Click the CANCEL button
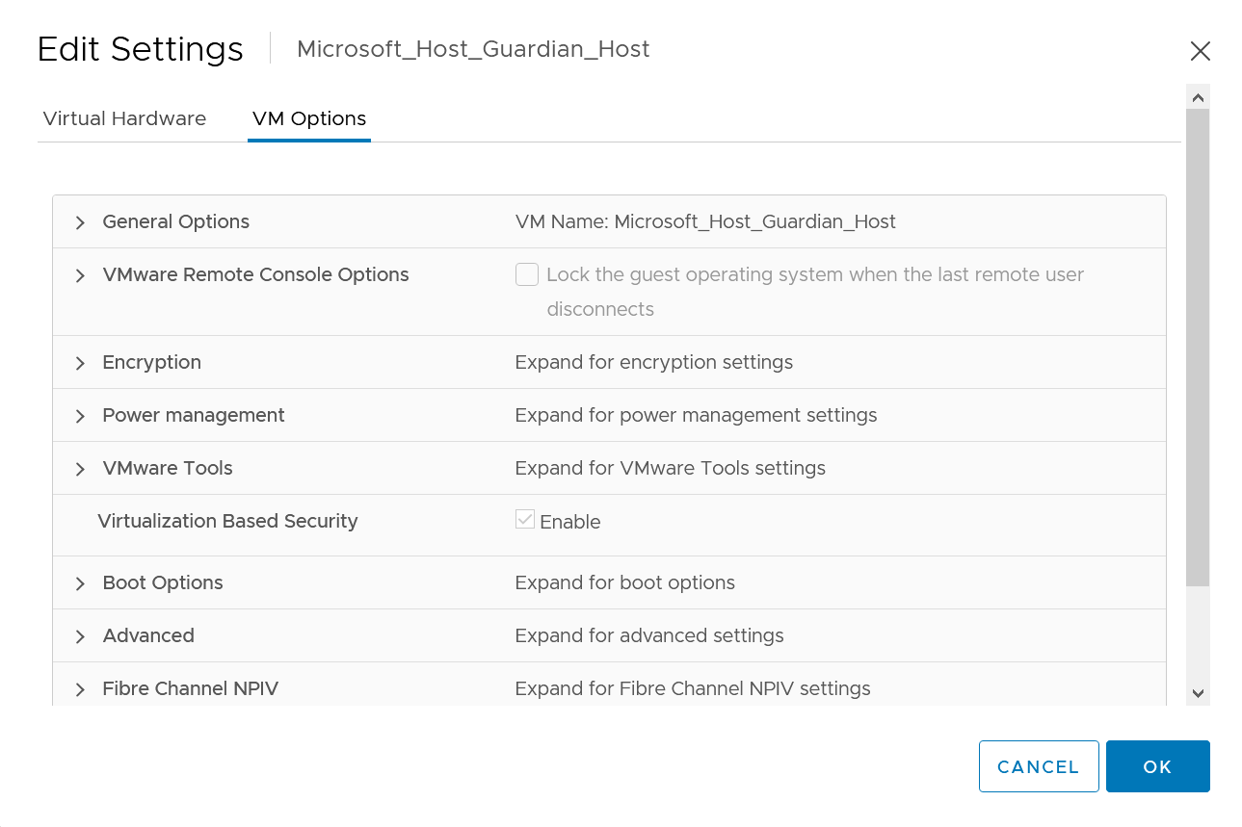The image size is (1242, 827). [1039, 766]
